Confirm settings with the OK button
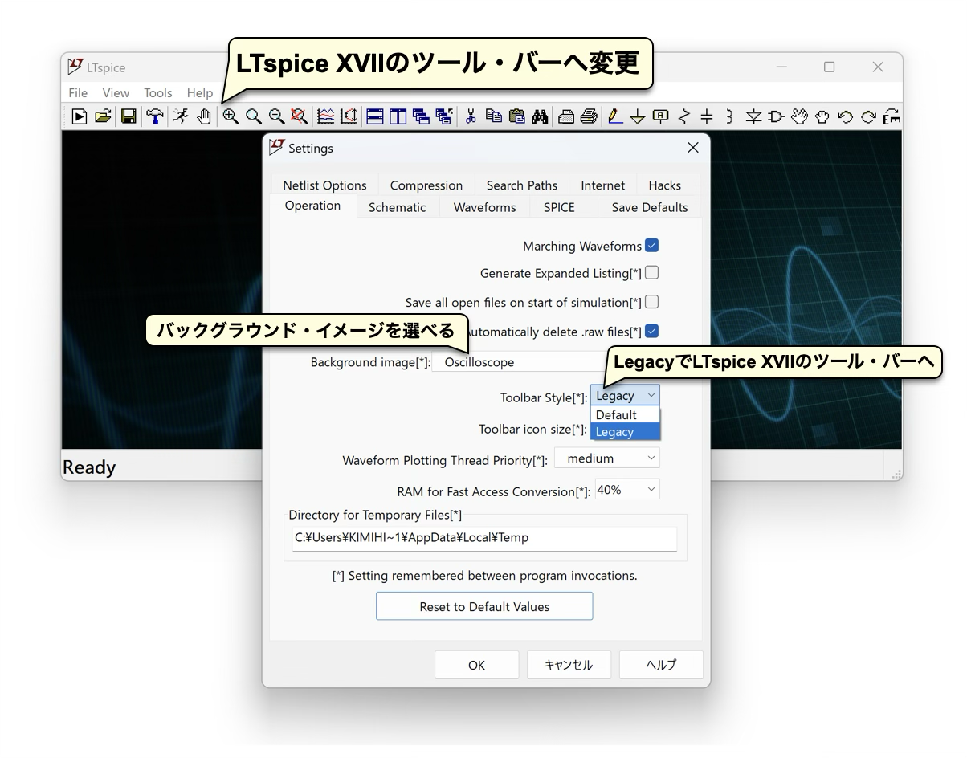The width and height of the screenshot is (967, 758). click(x=477, y=665)
